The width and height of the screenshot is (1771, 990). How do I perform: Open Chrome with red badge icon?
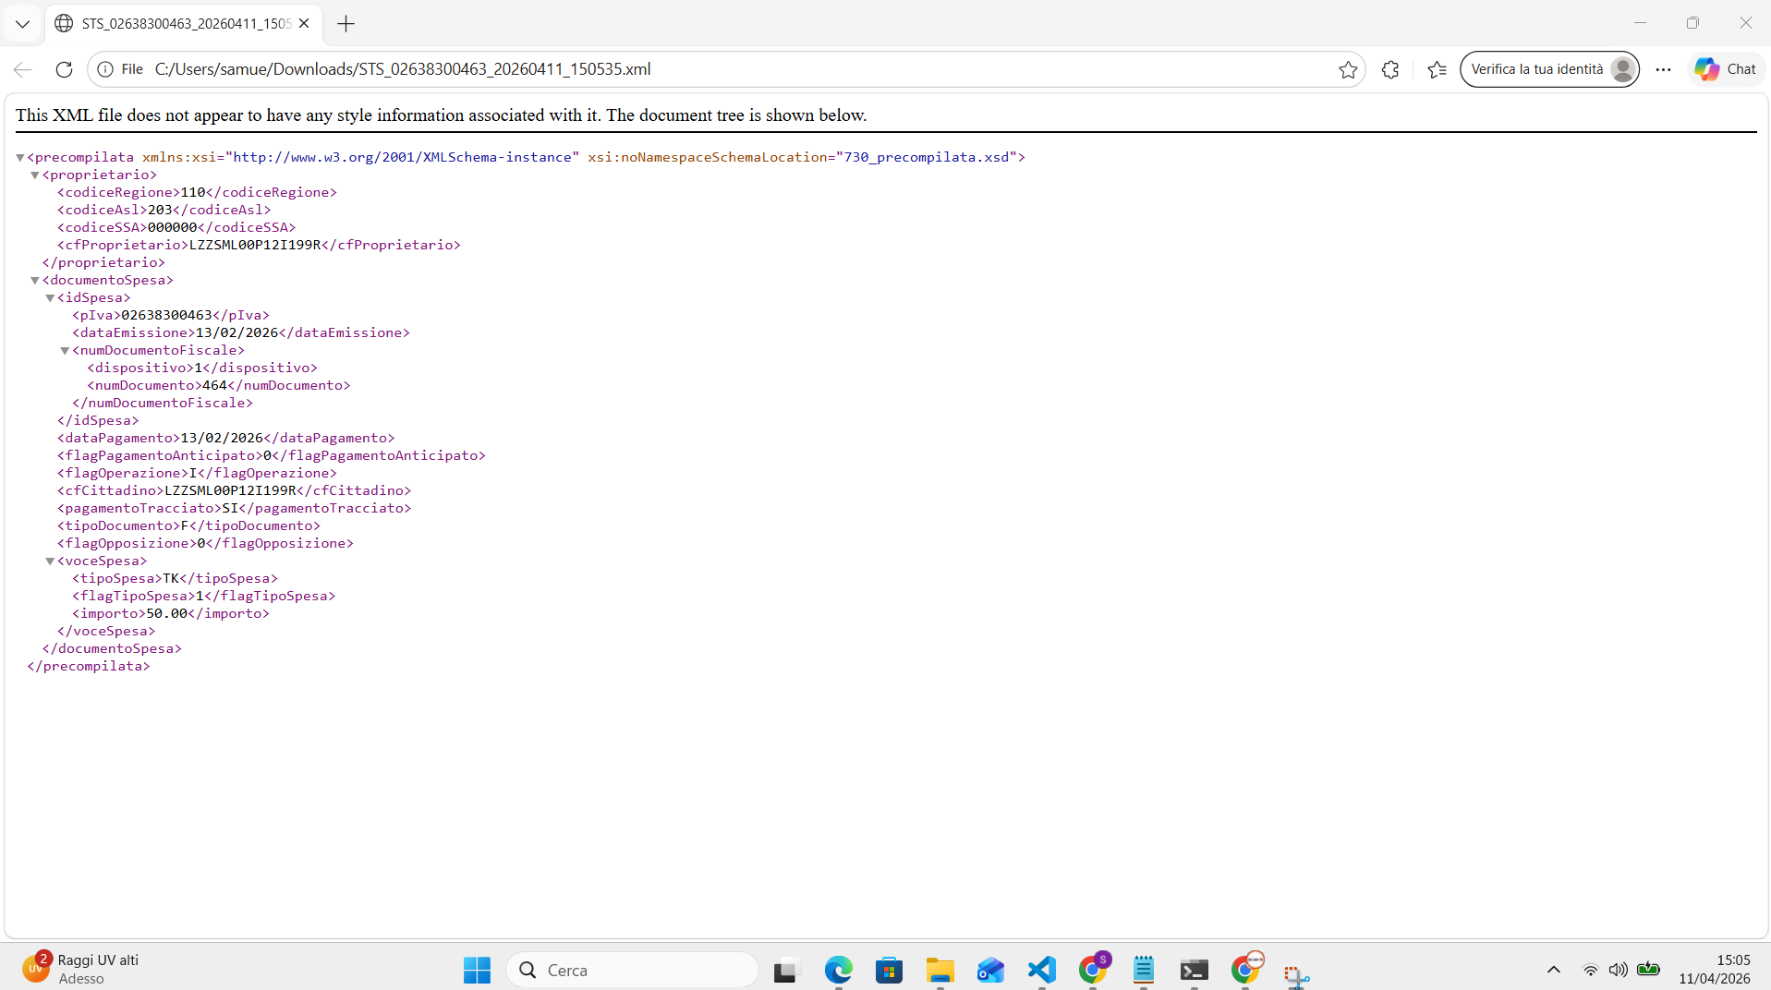point(1245,970)
